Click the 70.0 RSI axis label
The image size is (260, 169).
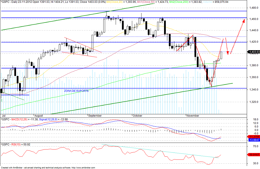pyautogui.click(x=255, y=146)
